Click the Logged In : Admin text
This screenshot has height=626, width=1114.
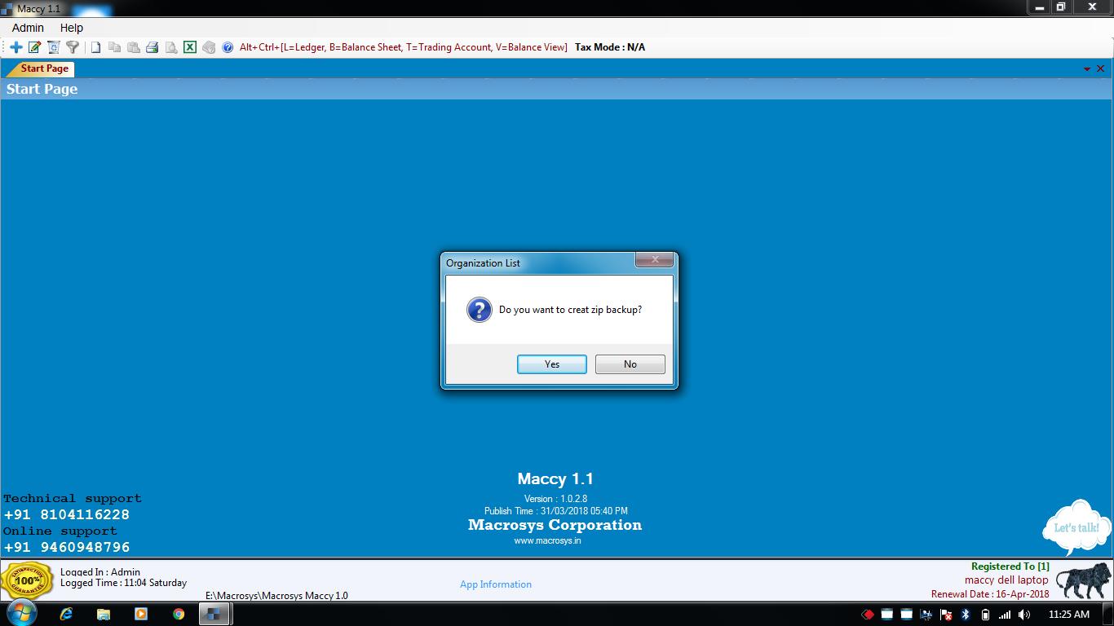click(x=100, y=572)
